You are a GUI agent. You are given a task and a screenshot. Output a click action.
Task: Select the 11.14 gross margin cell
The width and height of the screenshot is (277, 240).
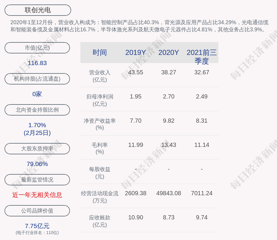click(x=202, y=145)
